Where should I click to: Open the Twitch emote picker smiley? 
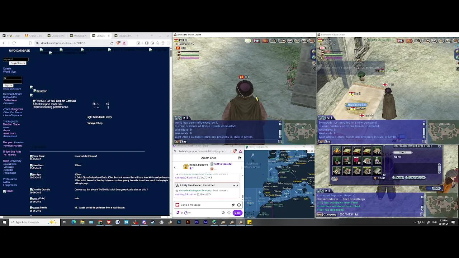coord(239,205)
